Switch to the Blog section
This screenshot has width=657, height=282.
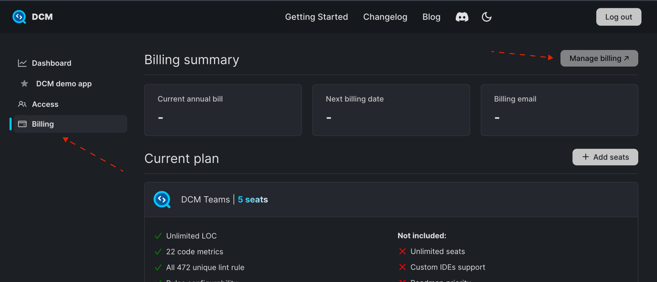click(x=431, y=17)
